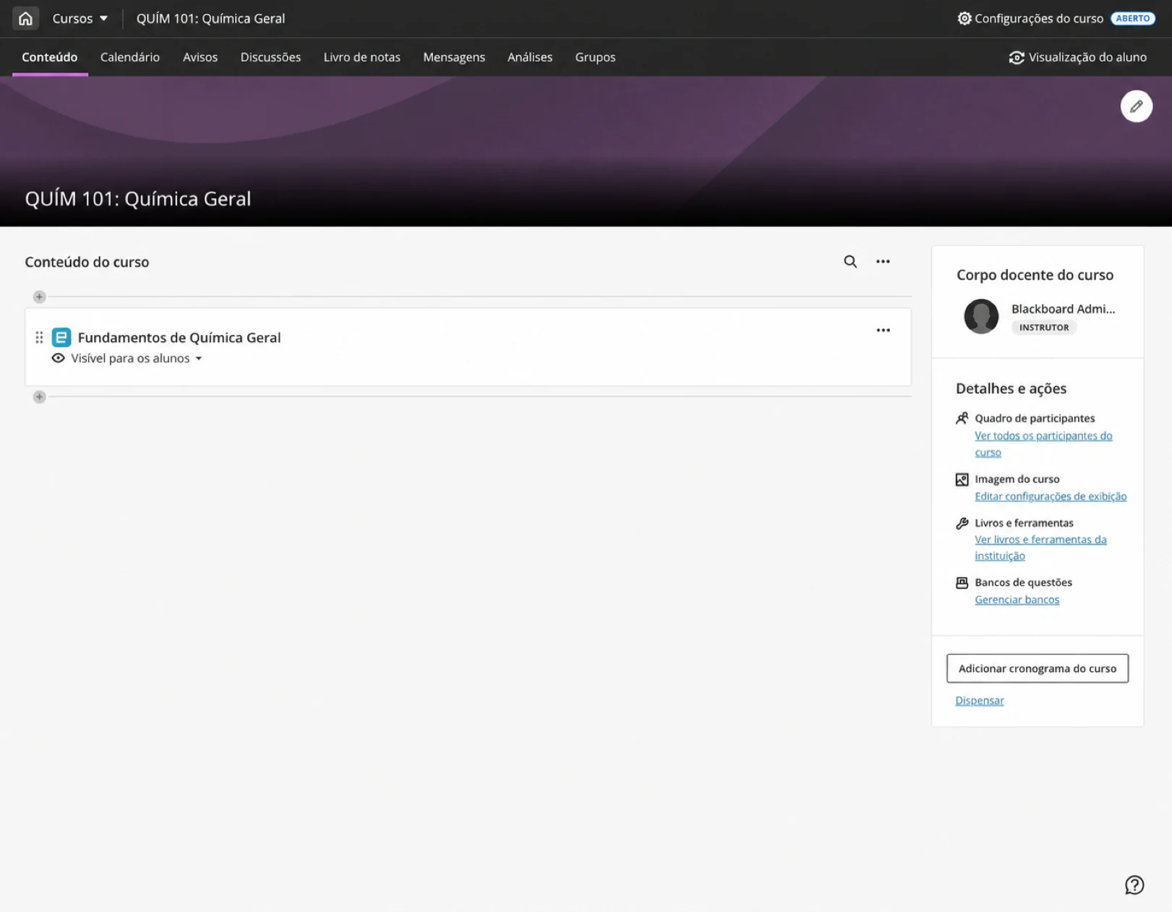Open the Cursos dropdown menu
The width and height of the screenshot is (1172, 912).
click(80, 18)
